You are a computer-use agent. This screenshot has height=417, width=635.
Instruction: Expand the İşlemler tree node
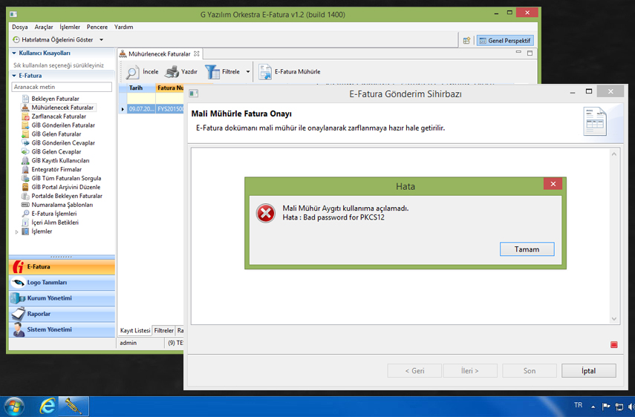17,232
